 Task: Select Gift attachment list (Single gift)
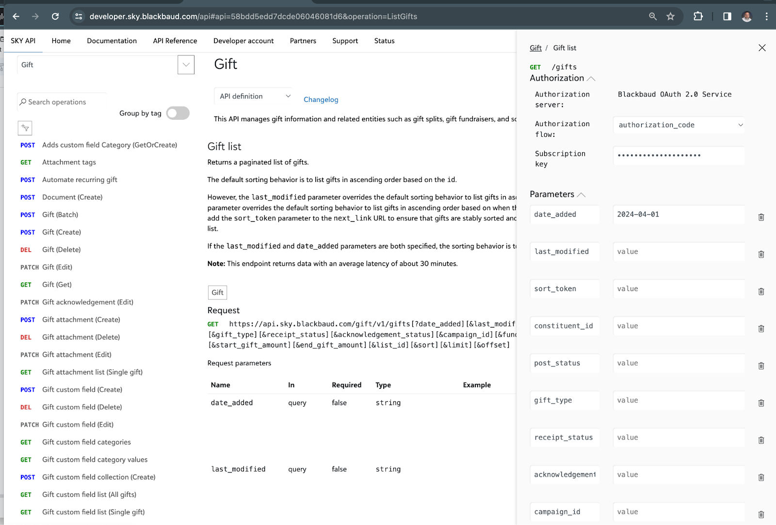[92, 372]
